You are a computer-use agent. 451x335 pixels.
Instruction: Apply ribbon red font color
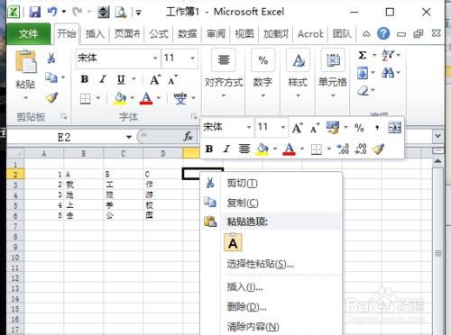coord(146,98)
